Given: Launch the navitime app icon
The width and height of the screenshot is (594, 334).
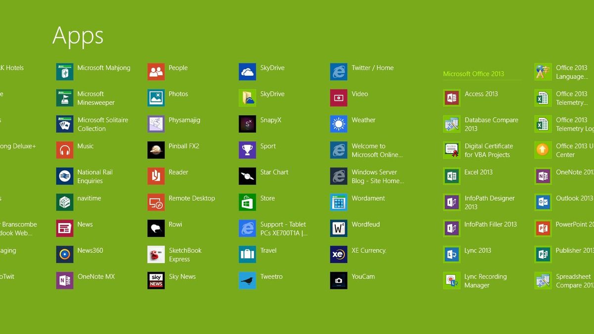Looking at the screenshot, I should tap(65, 202).
